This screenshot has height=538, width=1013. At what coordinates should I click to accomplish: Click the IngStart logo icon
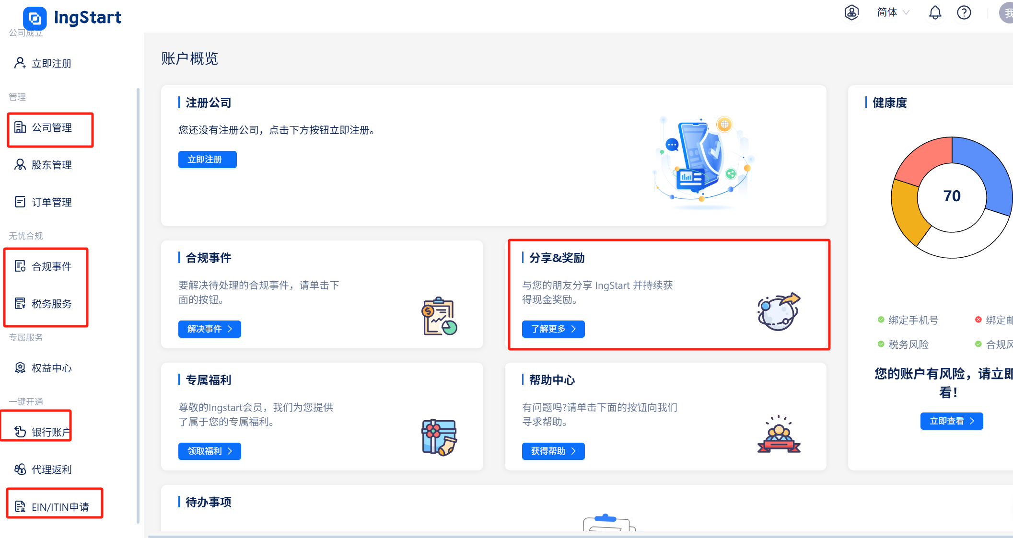[x=35, y=18]
